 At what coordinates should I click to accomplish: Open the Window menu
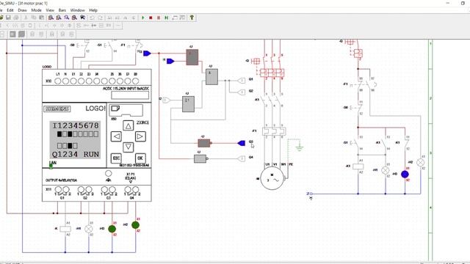(x=77, y=10)
